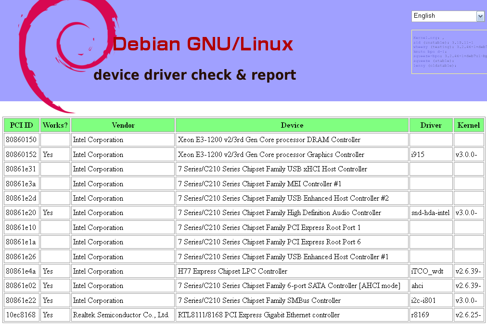Open the English language dropdown
This screenshot has width=487, height=324.
pos(448,16)
